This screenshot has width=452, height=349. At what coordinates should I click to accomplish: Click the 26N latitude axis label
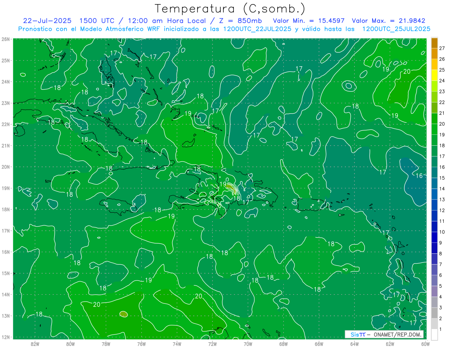pyautogui.click(x=6, y=39)
